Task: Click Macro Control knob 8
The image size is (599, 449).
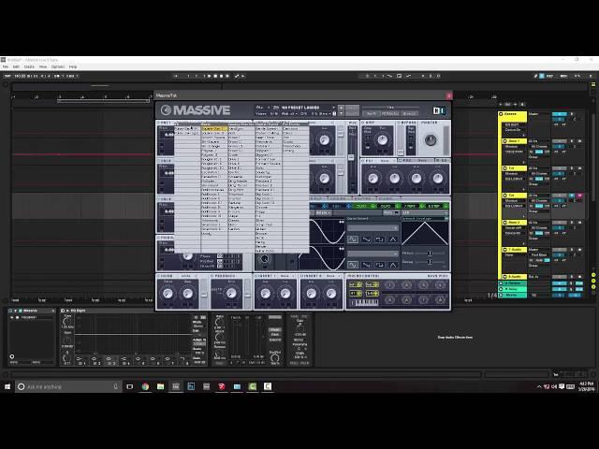Action: click(x=440, y=299)
